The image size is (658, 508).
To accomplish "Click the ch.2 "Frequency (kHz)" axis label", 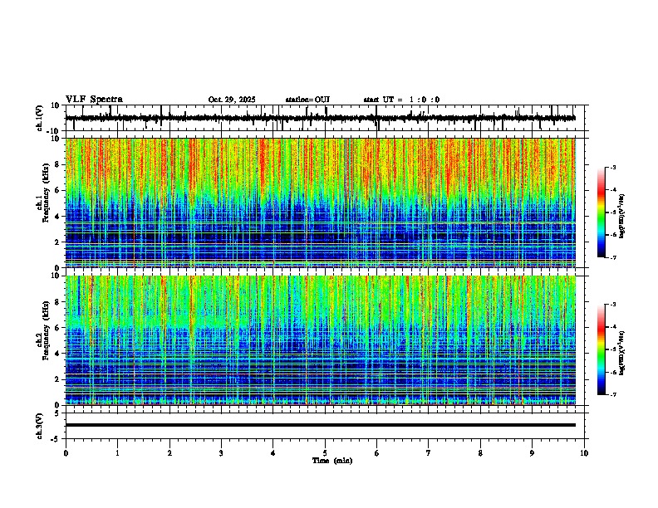I will pyautogui.click(x=46, y=330).
